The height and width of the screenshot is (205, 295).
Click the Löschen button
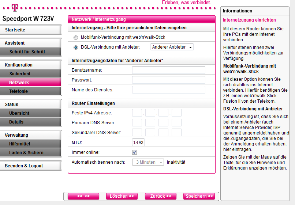(122, 196)
